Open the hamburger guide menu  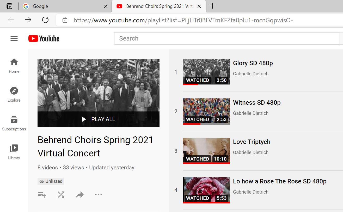[x=14, y=38]
